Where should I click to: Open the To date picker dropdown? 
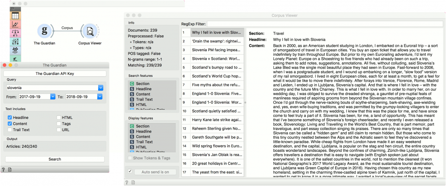[100, 97]
